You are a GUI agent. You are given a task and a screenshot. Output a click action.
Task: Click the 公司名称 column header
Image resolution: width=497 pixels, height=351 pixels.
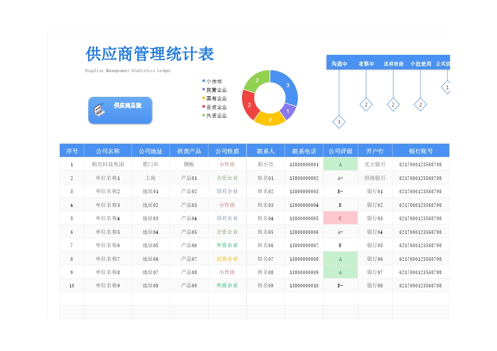pos(108,151)
